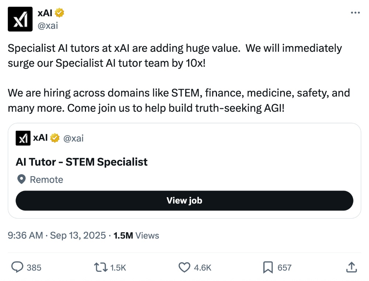Open the 9:36 AM Sep 13 timestamp
Image resolution: width=369 pixels, height=281 pixels.
[x=57, y=235]
